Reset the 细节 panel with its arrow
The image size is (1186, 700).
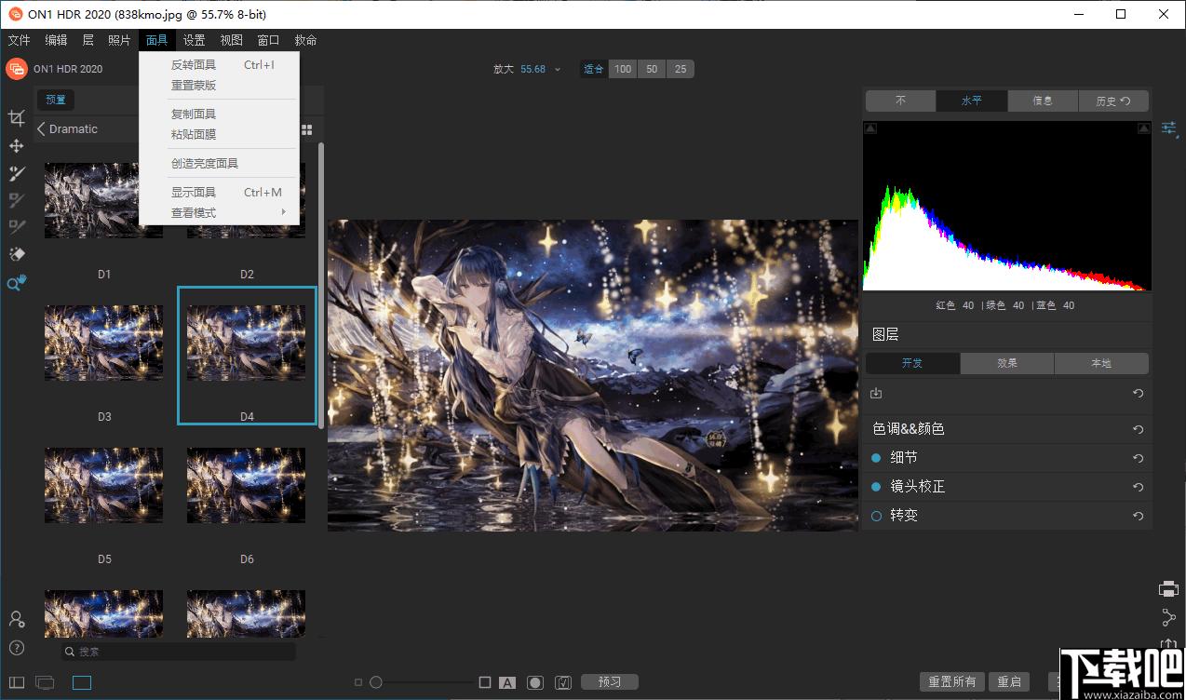(1138, 458)
